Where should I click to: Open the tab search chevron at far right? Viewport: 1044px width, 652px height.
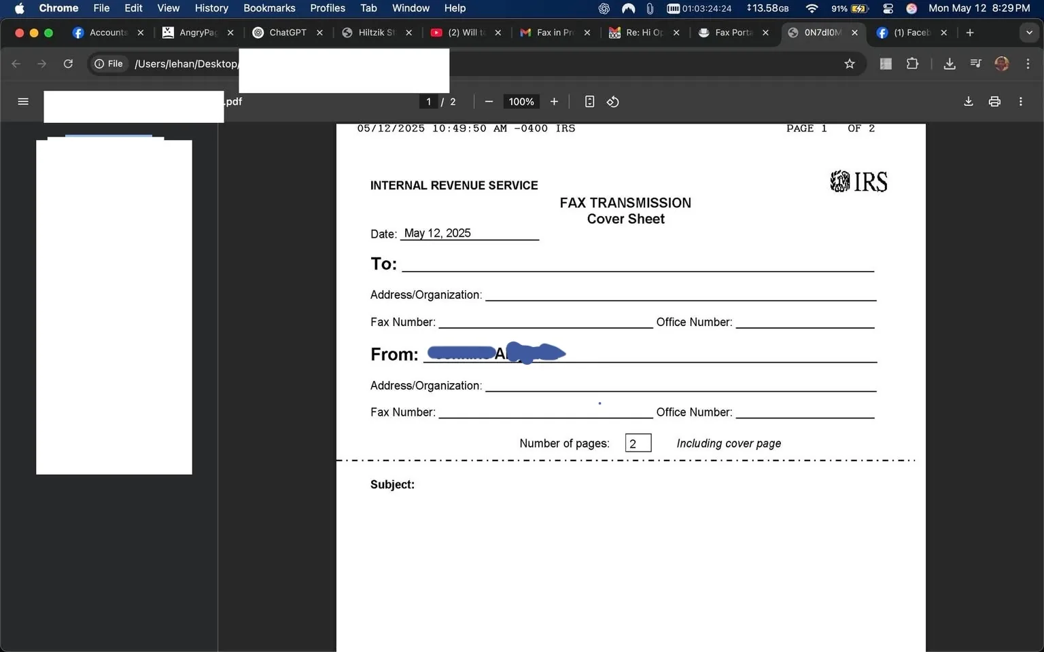1029,32
